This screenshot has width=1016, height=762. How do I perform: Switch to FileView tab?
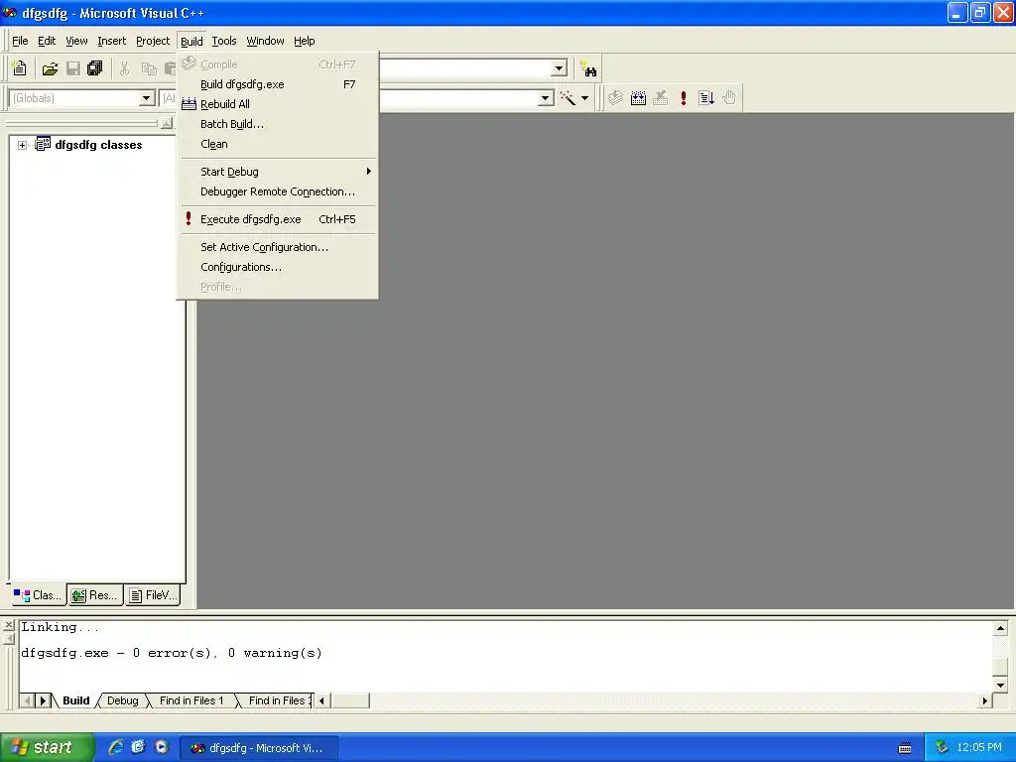pos(153,595)
